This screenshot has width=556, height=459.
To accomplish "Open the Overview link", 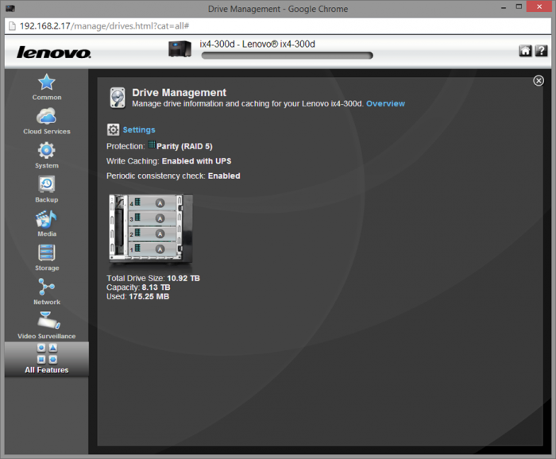I will (x=385, y=103).
